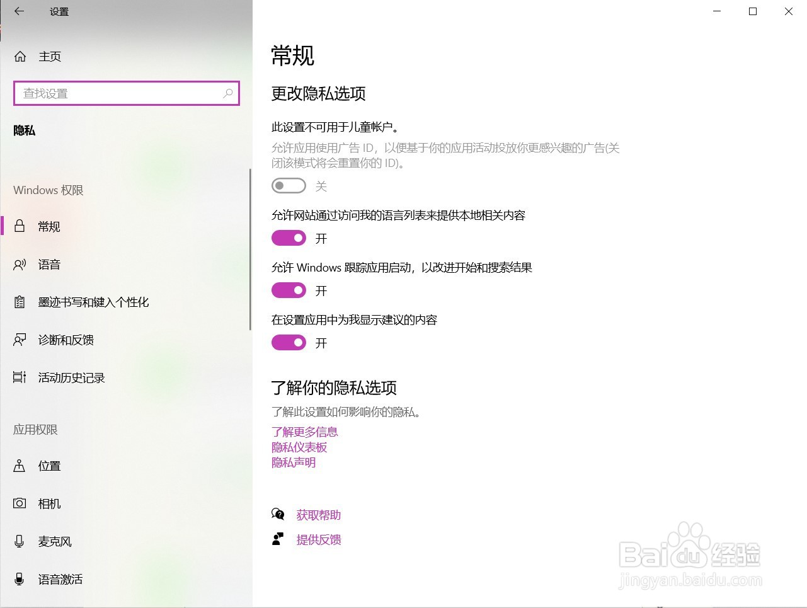Click the sidebar vertical scrollbar
807x608 pixels.
click(x=250, y=249)
